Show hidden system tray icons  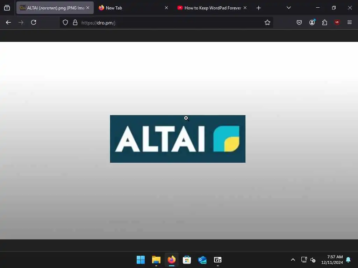tap(293, 260)
